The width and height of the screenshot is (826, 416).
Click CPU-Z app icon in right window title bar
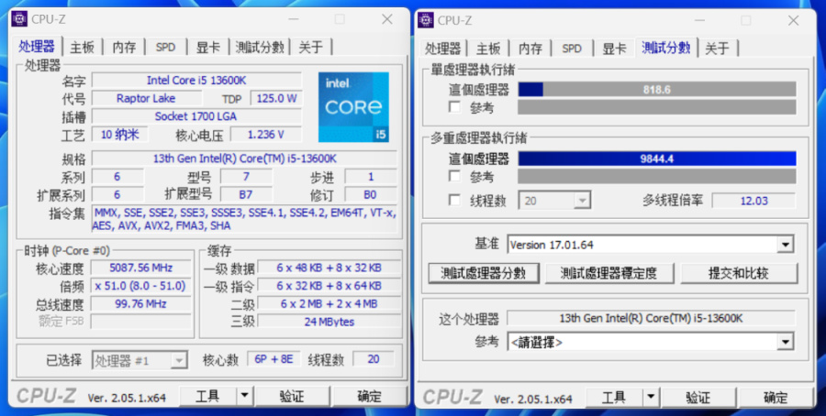[x=425, y=20]
